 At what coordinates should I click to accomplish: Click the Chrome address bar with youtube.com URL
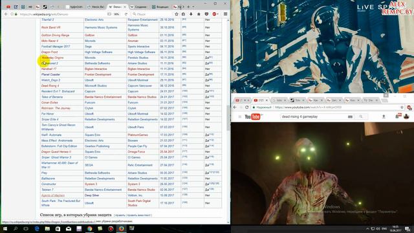pyautogui.click(x=327, y=107)
